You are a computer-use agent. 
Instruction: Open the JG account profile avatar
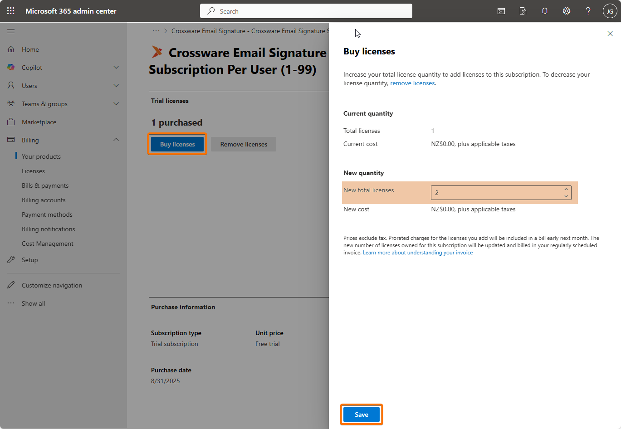(x=610, y=11)
